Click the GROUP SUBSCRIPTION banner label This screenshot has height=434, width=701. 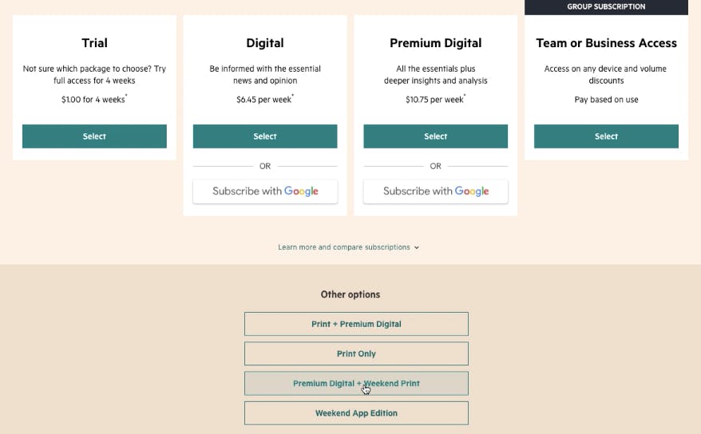tap(606, 6)
